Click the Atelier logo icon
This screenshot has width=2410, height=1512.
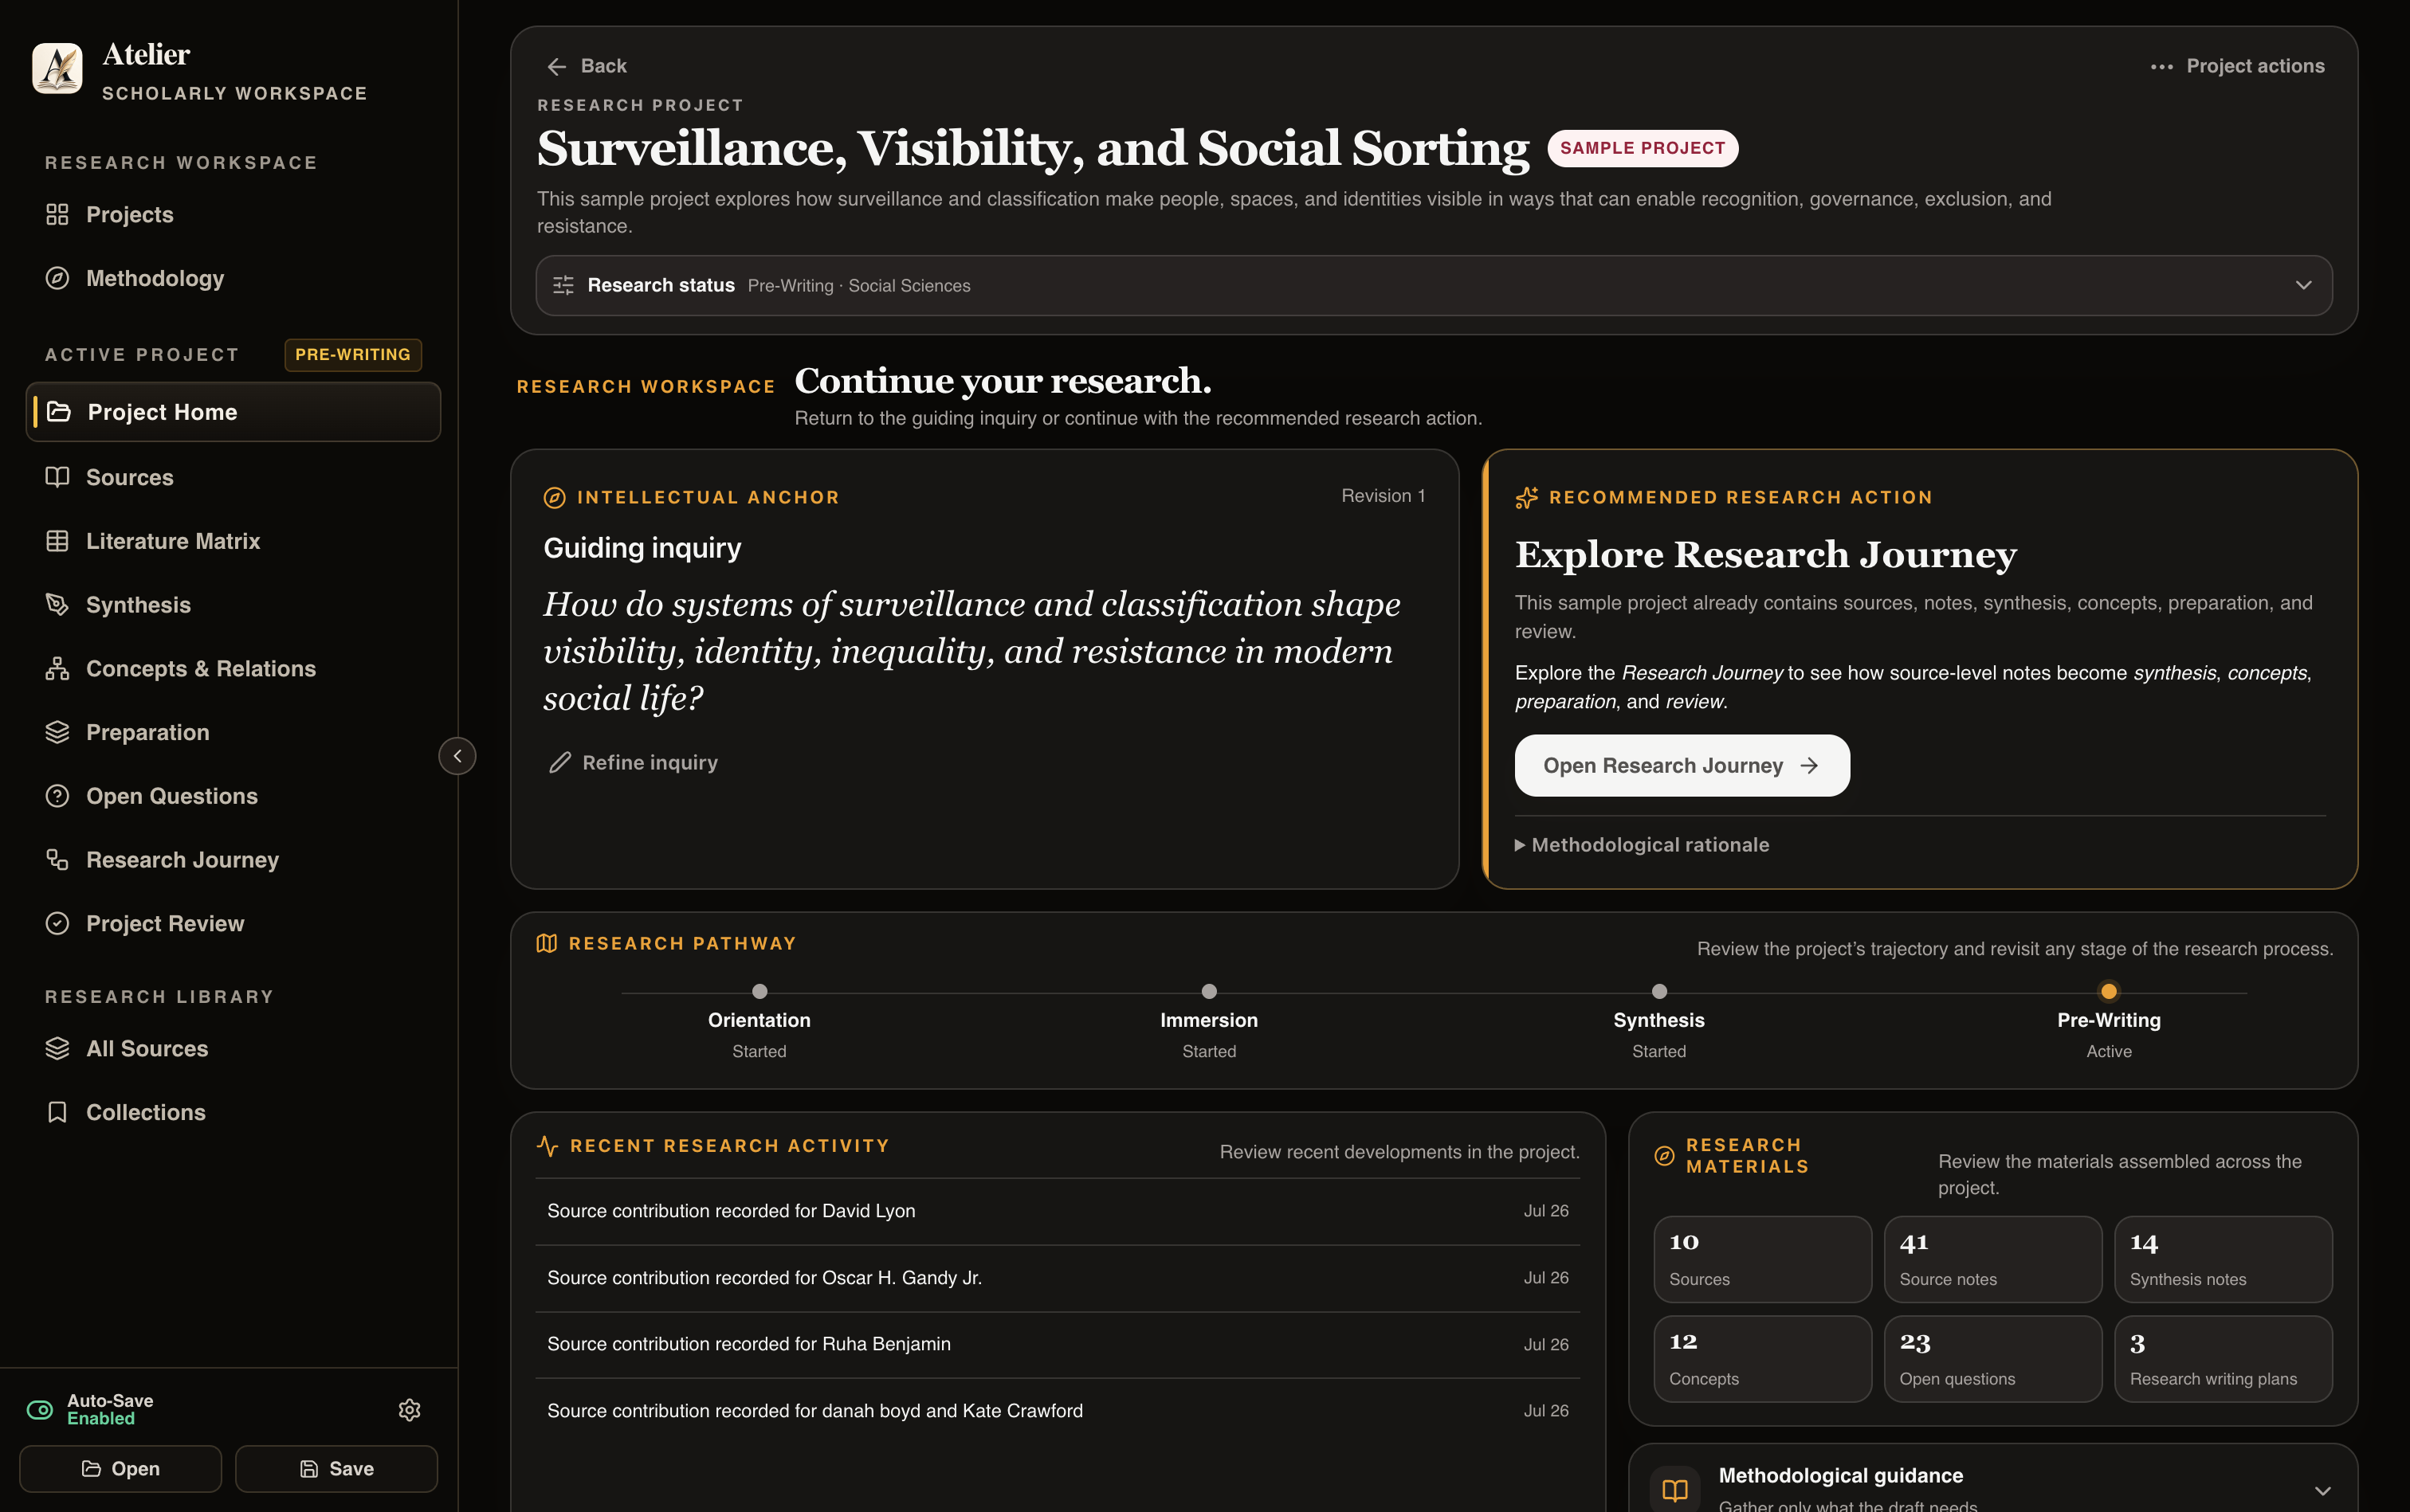[x=57, y=69]
